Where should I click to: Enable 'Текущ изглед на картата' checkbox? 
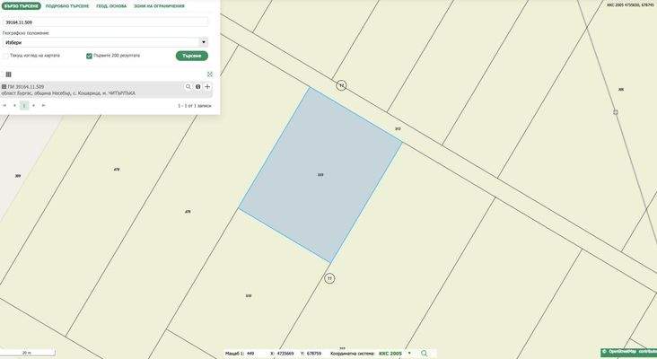tap(5, 56)
